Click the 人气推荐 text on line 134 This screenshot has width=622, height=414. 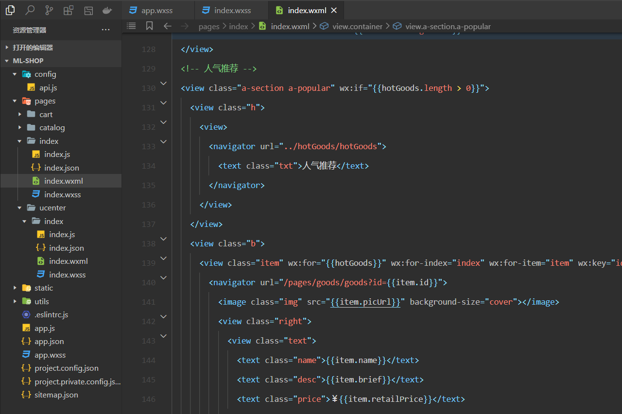(x=320, y=166)
